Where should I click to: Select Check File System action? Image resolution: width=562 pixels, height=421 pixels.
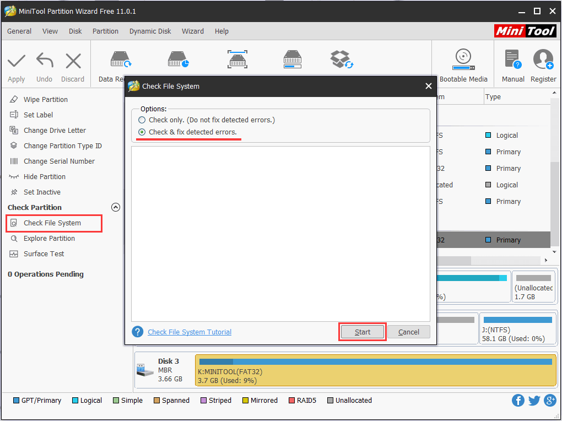pos(52,223)
